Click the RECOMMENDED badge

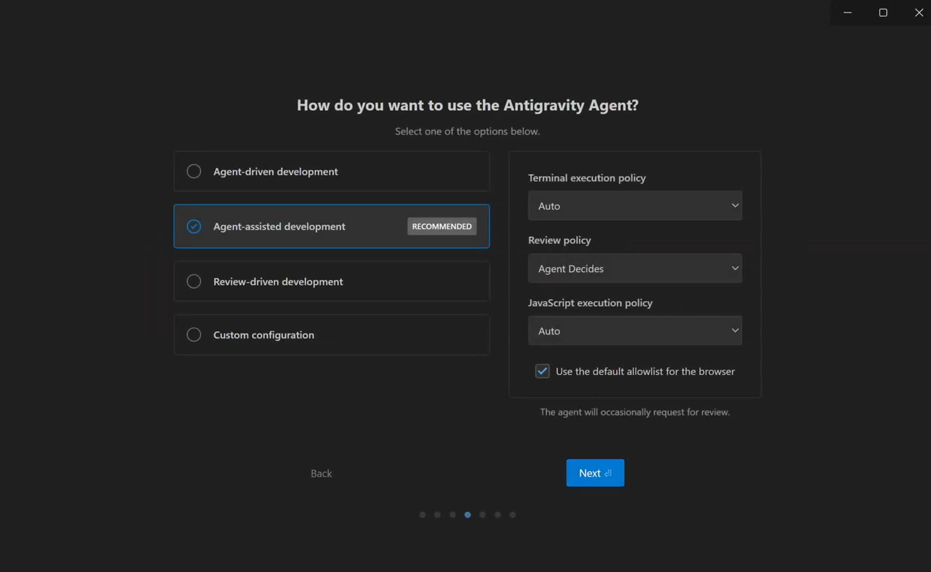442,226
